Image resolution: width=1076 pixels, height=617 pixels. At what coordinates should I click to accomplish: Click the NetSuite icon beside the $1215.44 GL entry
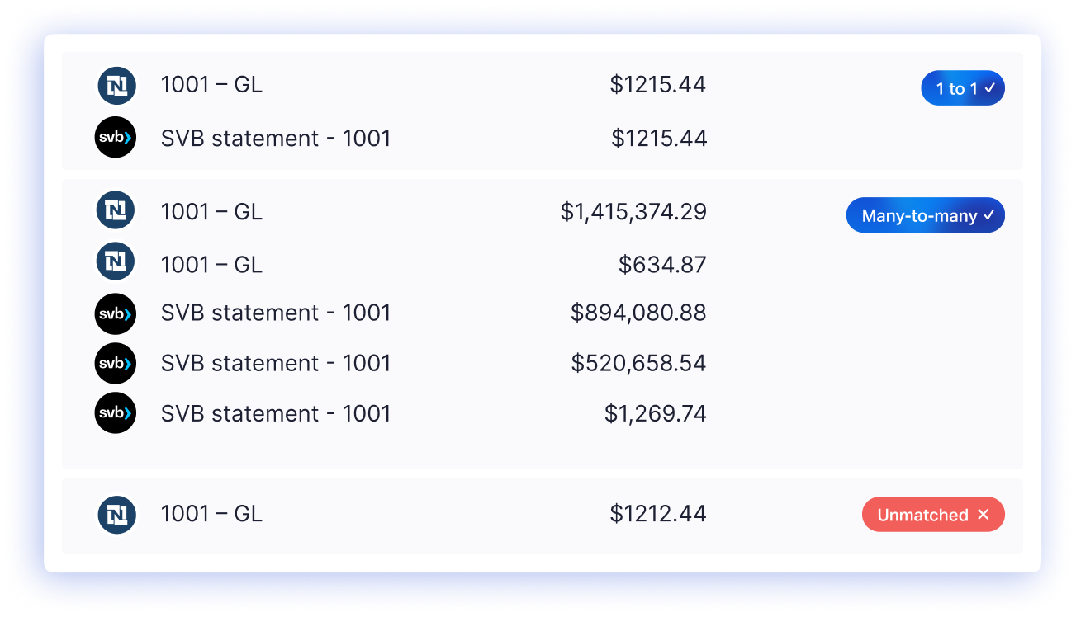pos(116,86)
